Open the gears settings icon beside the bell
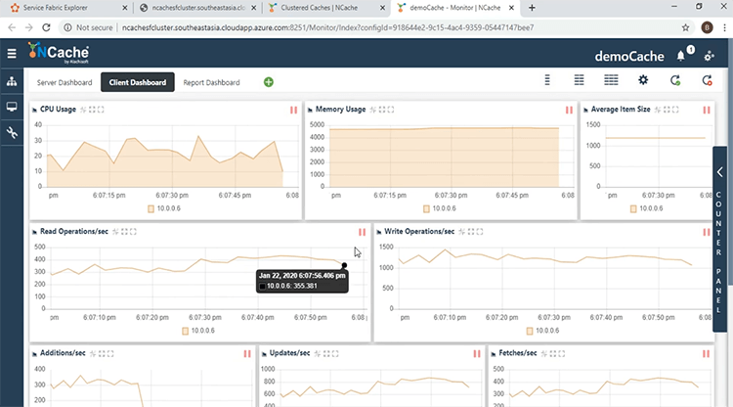Viewport: 733px width, 407px height. [x=710, y=56]
